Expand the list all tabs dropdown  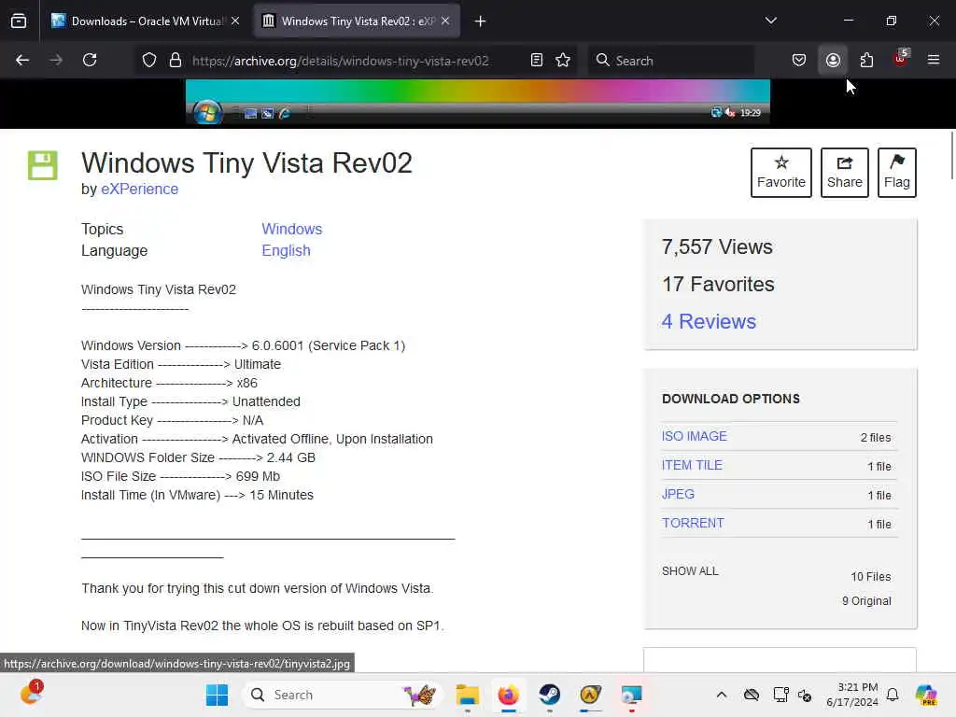(x=770, y=21)
